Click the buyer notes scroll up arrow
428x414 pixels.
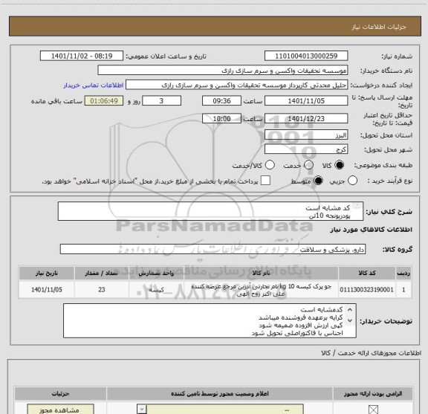pyautogui.click(x=350, y=310)
